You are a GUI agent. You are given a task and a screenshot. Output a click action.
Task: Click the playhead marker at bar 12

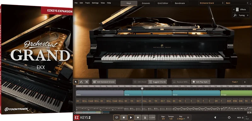[x=142, y=88]
